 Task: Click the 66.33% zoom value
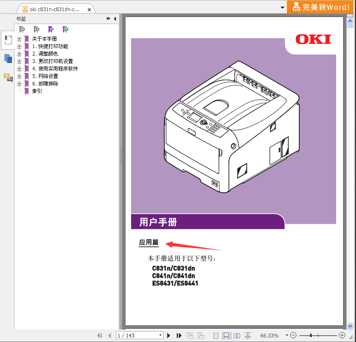(x=269, y=335)
